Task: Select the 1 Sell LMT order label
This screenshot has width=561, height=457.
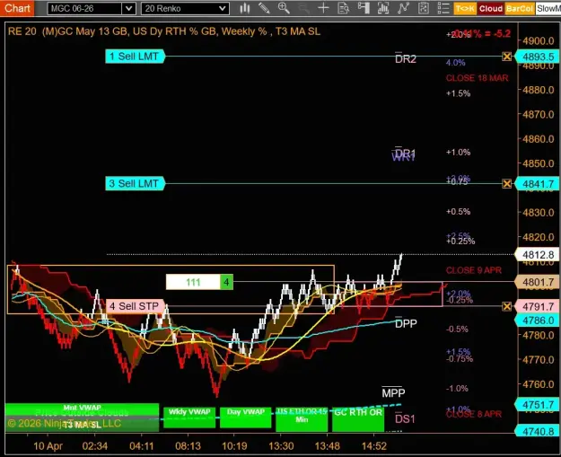Action: pyautogui.click(x=135, y=57)
